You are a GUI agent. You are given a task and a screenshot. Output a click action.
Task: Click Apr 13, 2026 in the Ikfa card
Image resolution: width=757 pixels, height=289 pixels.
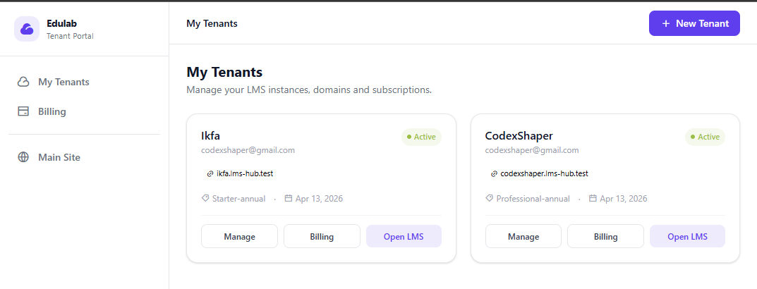tap(319, 198)
